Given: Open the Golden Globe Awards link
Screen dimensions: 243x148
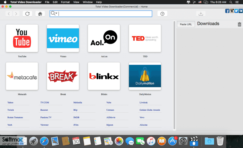Looking at the screenshot, I should click(150, 110).
